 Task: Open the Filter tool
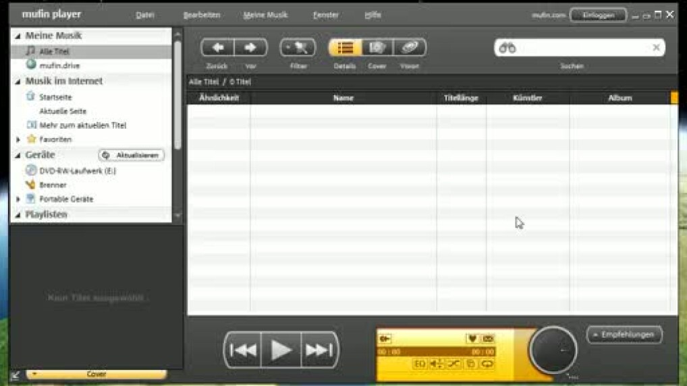(298, 48)
